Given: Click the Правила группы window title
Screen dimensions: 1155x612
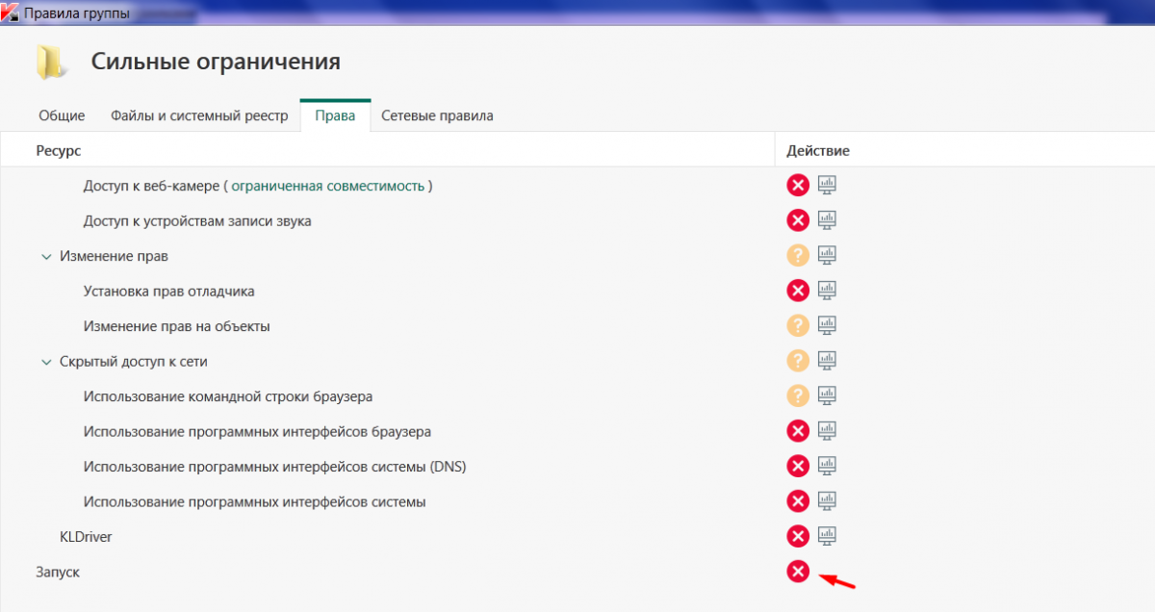Looking at the screenshot, I should [77, 13].
